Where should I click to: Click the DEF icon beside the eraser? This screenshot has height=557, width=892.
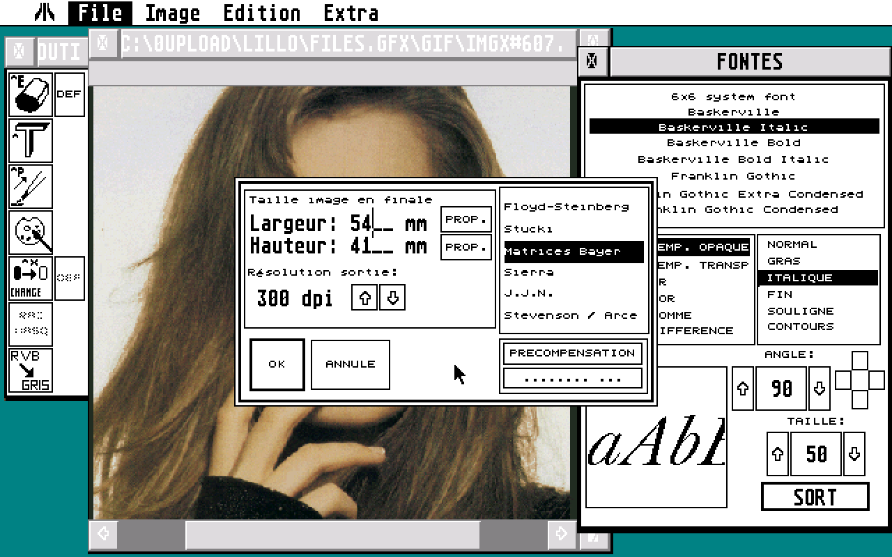coord(69,94)
